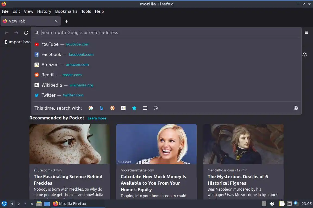Viewport: 313px width, 208px height.
Task: Open the LXQt application menu launcher
Action: click(x=4, y=204)
